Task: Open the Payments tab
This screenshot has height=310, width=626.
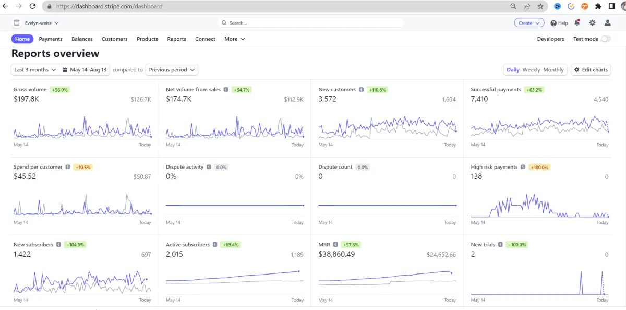Action: (51, 39)
